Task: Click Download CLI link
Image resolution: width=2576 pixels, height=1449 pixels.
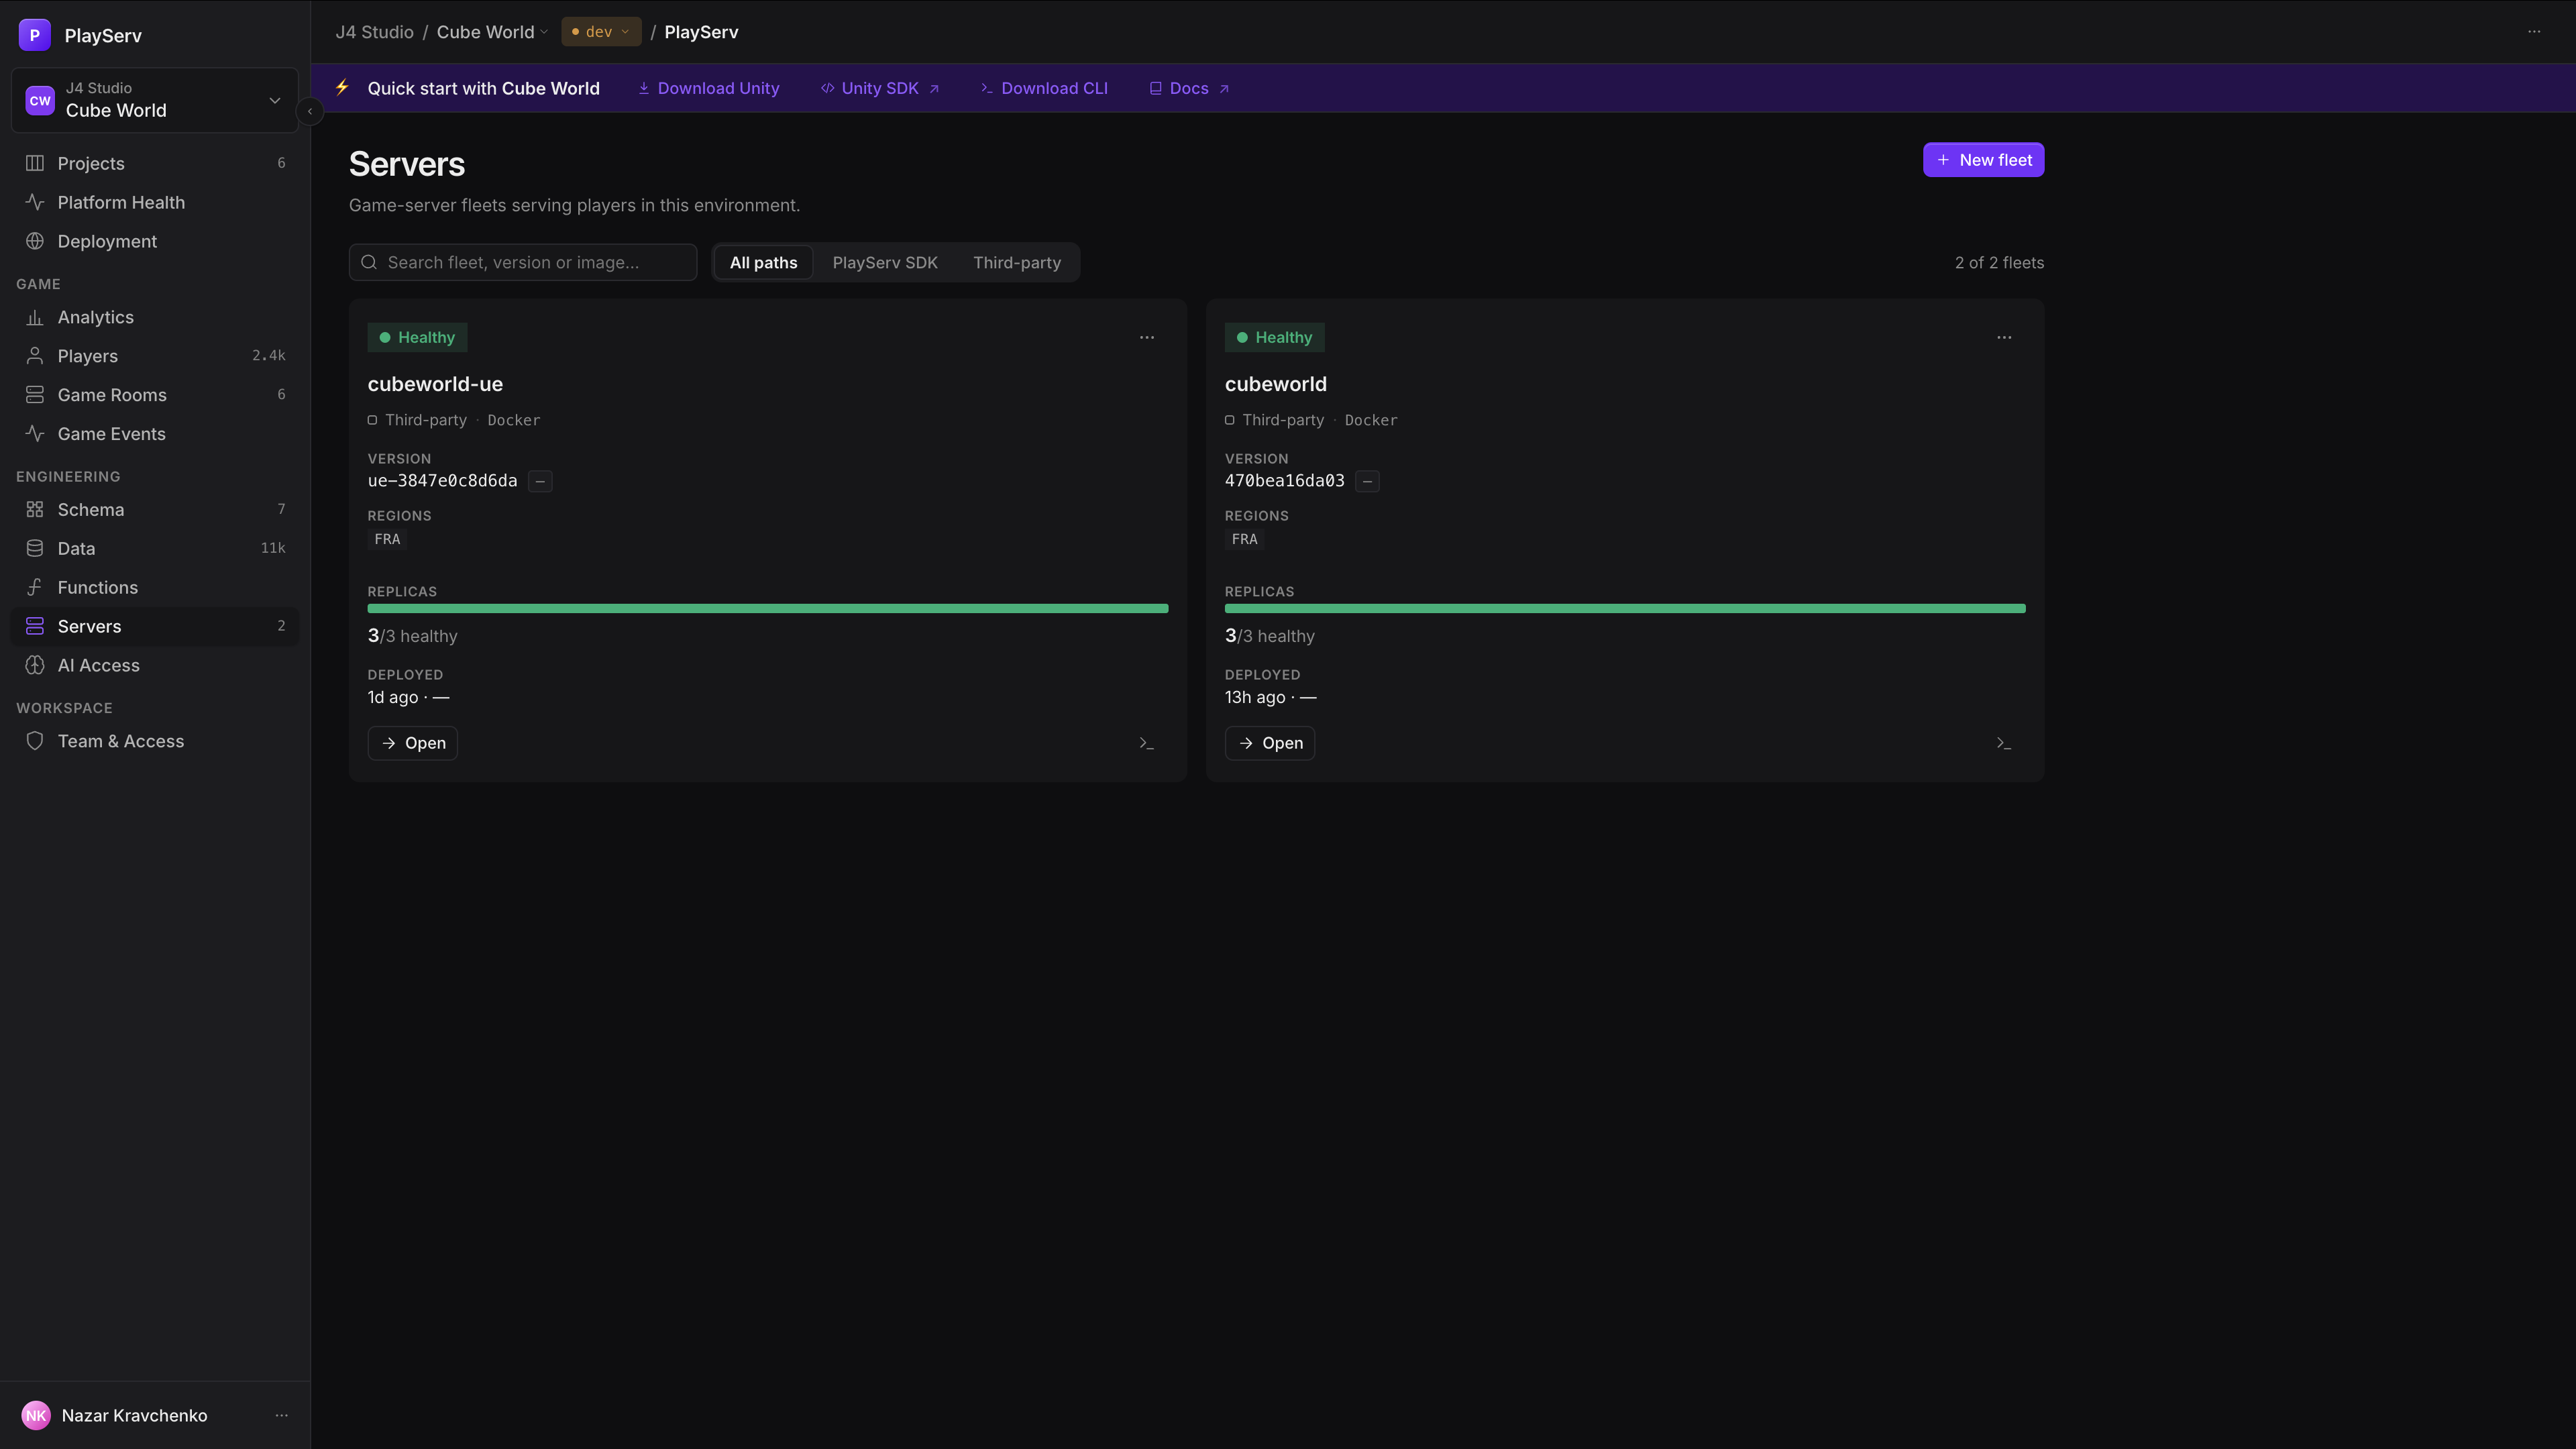Action: pos(1044,88)
